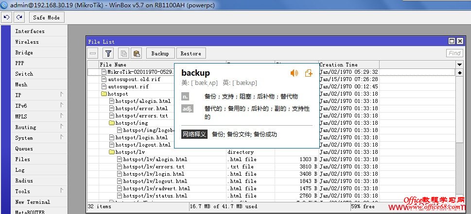Open Log in the sidebar
Screen dimensions: 471x214
[x=20, y=170]
